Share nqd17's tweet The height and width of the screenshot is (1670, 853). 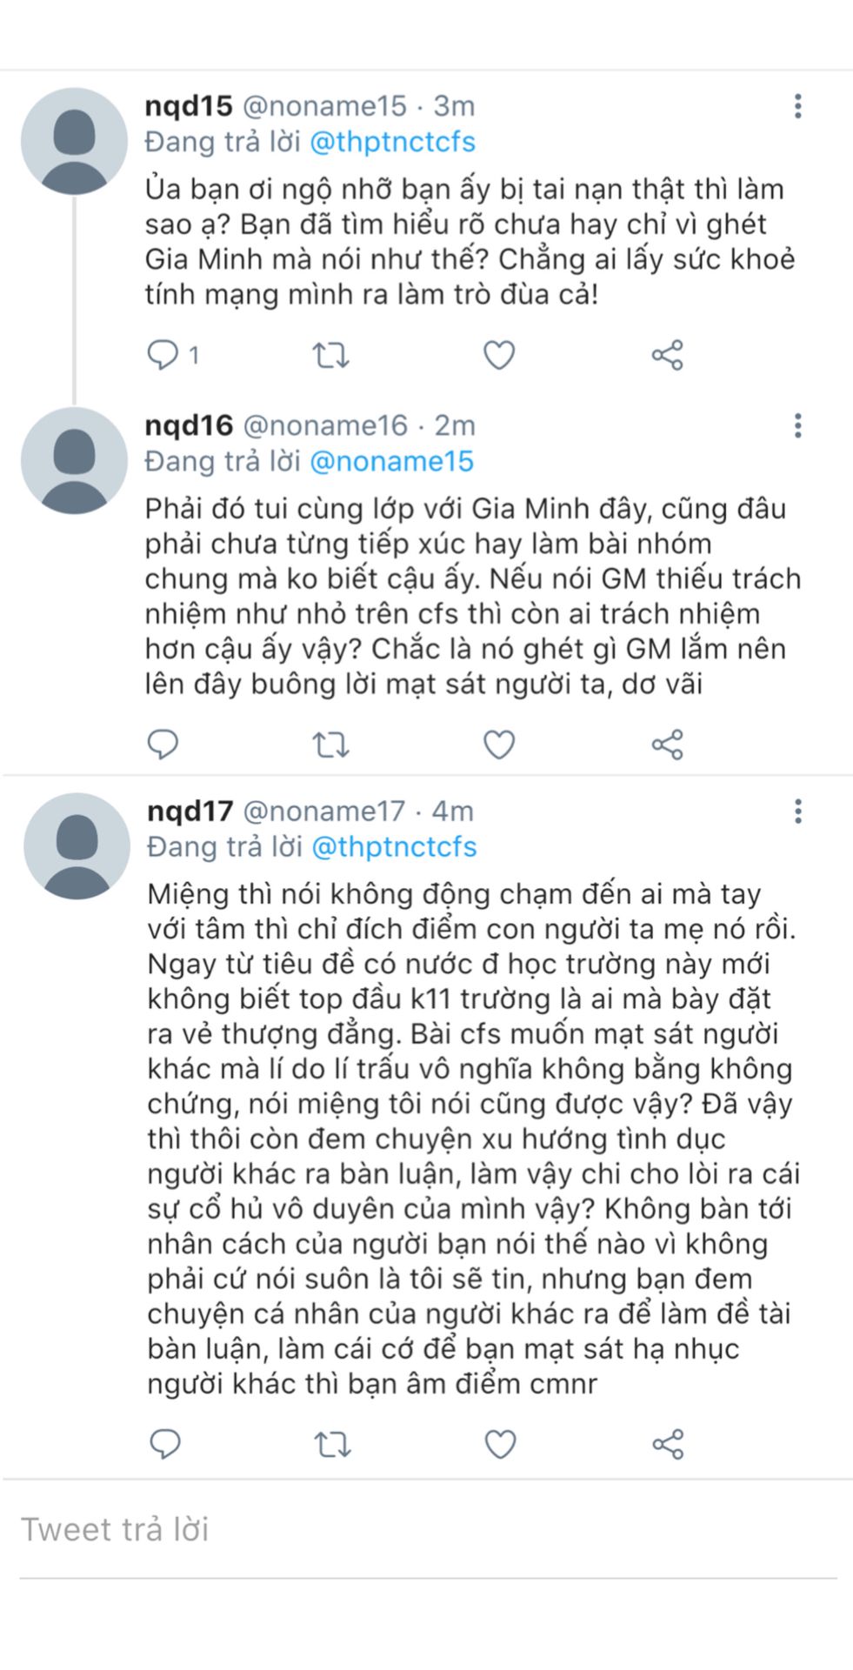click(668, 1444)
